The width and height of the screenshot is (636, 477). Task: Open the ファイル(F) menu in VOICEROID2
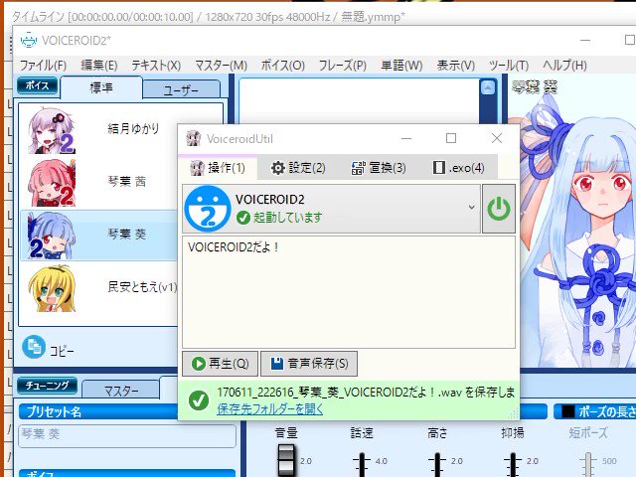tap(43, 66)
